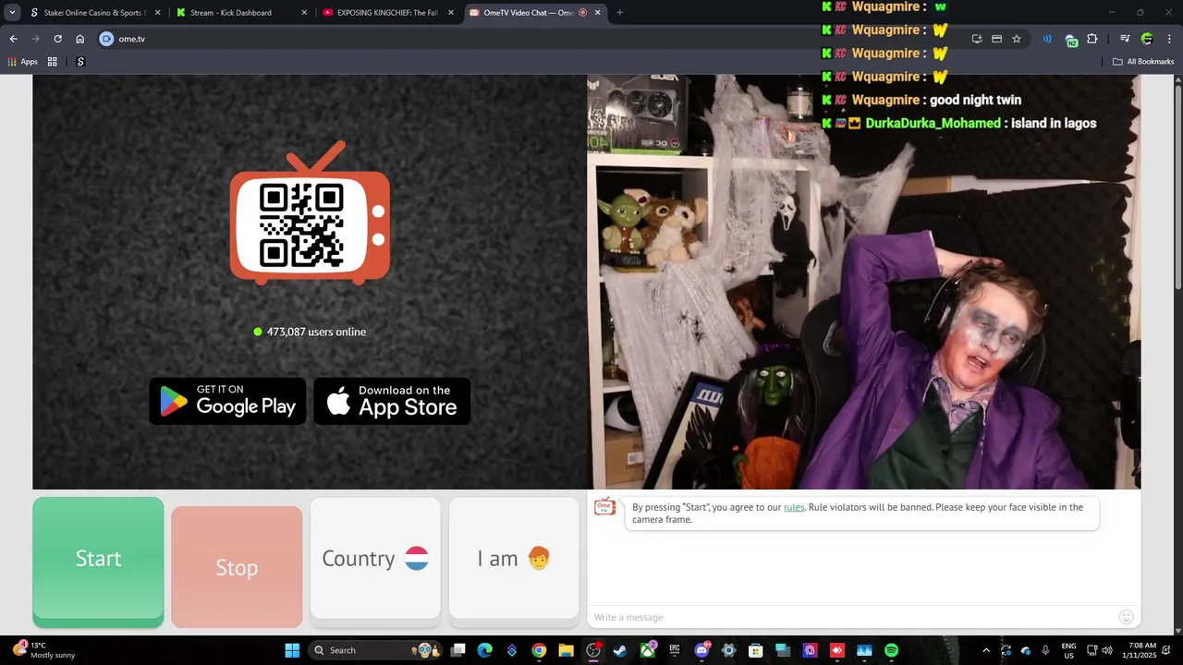Switch to the EXPOSING KINGCHIEF YouTube tab
The height and width of the screenshot is (665, 1183).
coord(386,13)
